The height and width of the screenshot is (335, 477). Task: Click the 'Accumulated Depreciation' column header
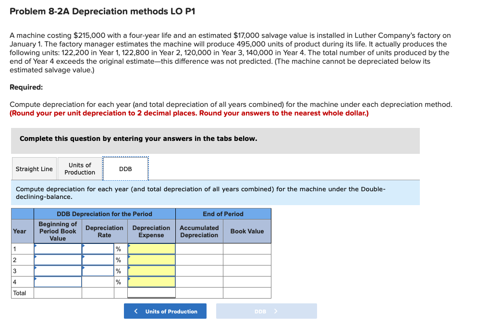point(199,231)
